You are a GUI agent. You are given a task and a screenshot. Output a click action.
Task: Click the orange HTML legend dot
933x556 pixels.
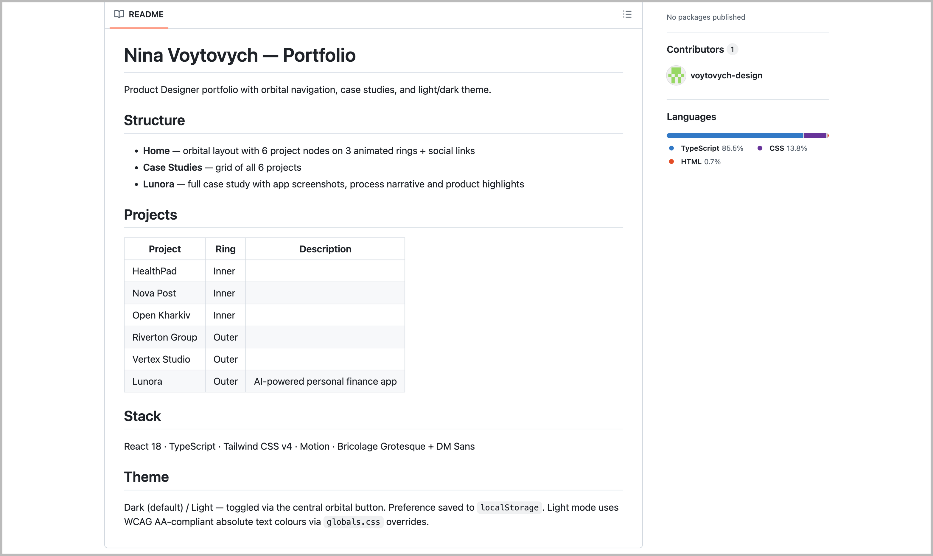click(x=671, y=162)
